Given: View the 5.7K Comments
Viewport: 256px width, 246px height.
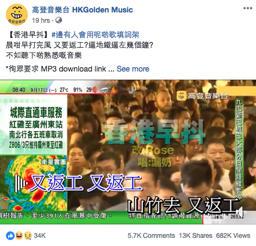Looking at the screenshot, I should (x=151, y=236).
